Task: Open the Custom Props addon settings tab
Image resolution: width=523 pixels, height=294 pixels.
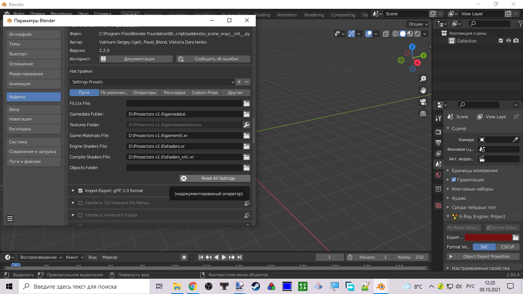Action: pyautogui.click(x=205, y=93)
